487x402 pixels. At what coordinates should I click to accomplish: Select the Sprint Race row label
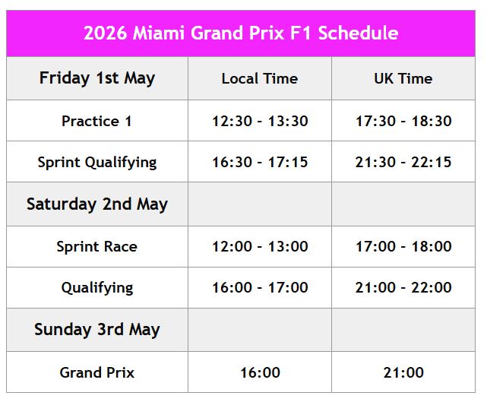click(97, 246)
